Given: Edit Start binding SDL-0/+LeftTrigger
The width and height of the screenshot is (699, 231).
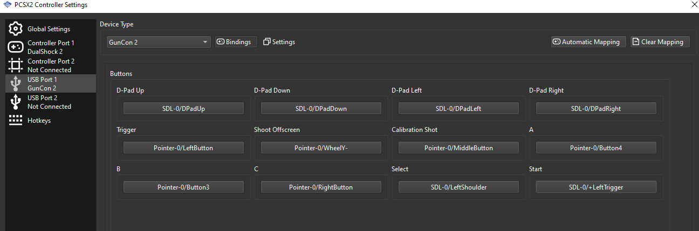Looking at the screenshot, I should (596, 187).
